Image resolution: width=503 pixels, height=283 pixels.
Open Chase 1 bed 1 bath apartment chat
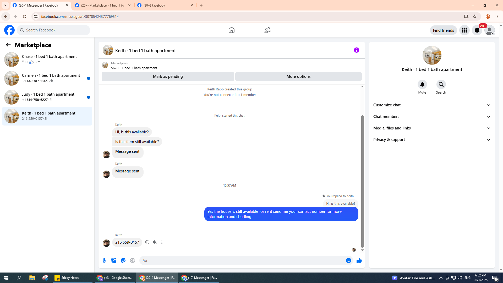(x=47, y=59)
